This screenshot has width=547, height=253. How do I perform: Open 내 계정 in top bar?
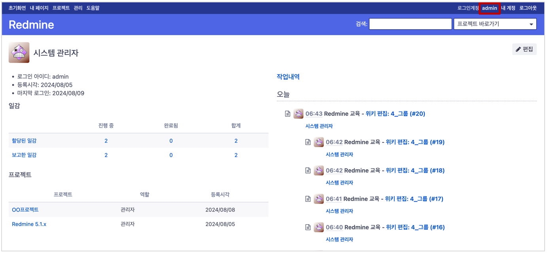(x=508, y=8)
